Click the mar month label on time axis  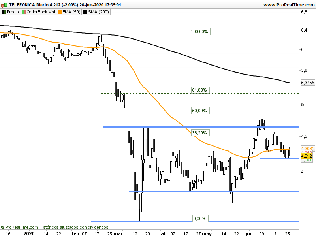pos(118,234)
